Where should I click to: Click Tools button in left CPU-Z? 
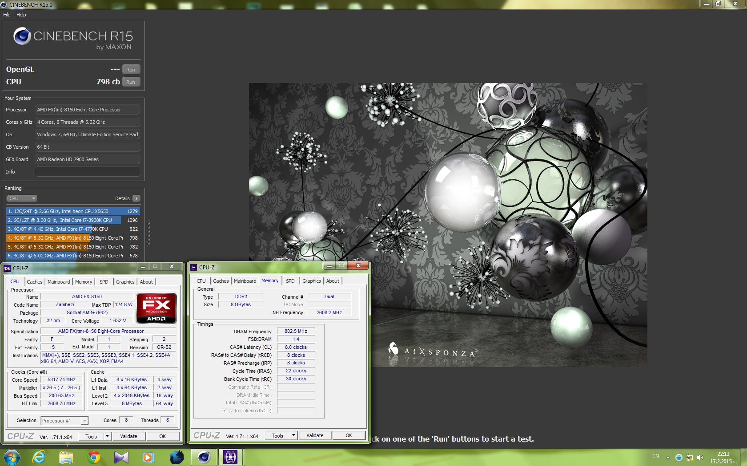point(91,436)
